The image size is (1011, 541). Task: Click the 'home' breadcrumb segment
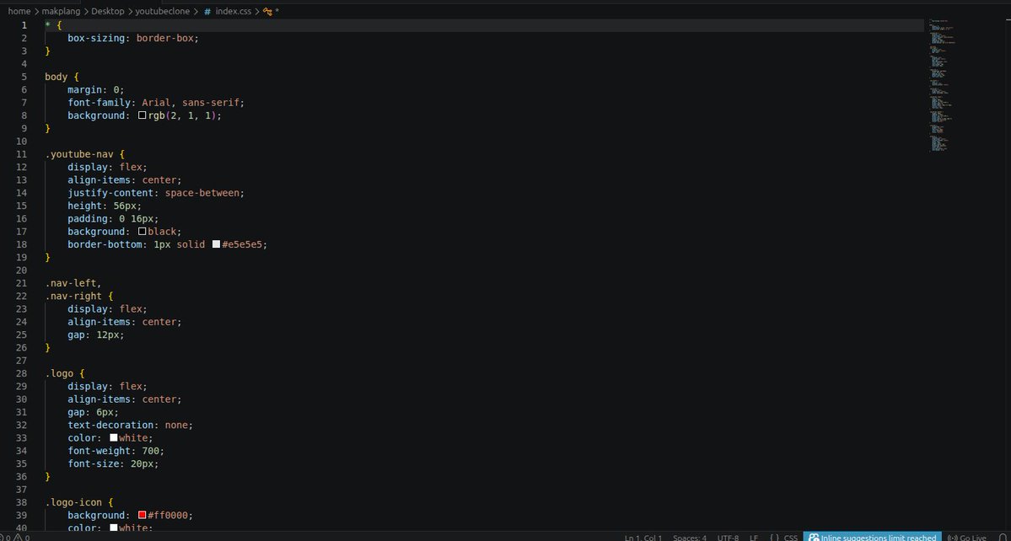coord(19,11)
